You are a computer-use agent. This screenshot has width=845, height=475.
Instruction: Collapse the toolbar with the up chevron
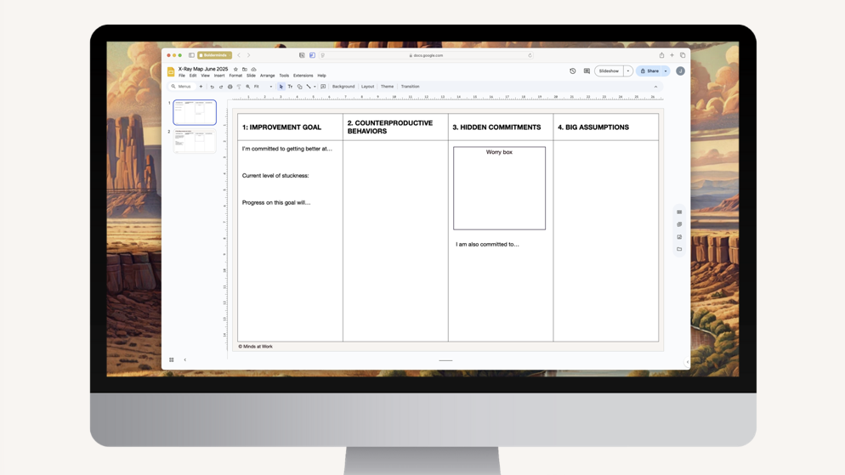pyautogui.click(x=655, y=86)
